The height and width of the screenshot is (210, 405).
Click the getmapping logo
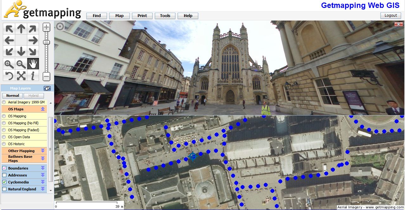42,9
